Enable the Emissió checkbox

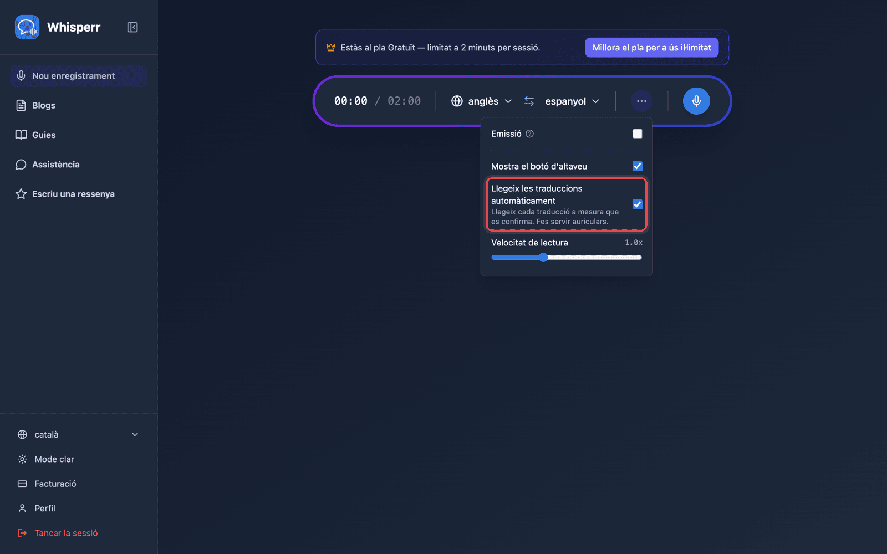tap(638, 134)
